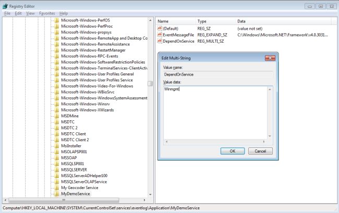Select the Microsoft-Windows-XWizards key
The width and height of the screenshot is (339, 213).
[87, 110]
